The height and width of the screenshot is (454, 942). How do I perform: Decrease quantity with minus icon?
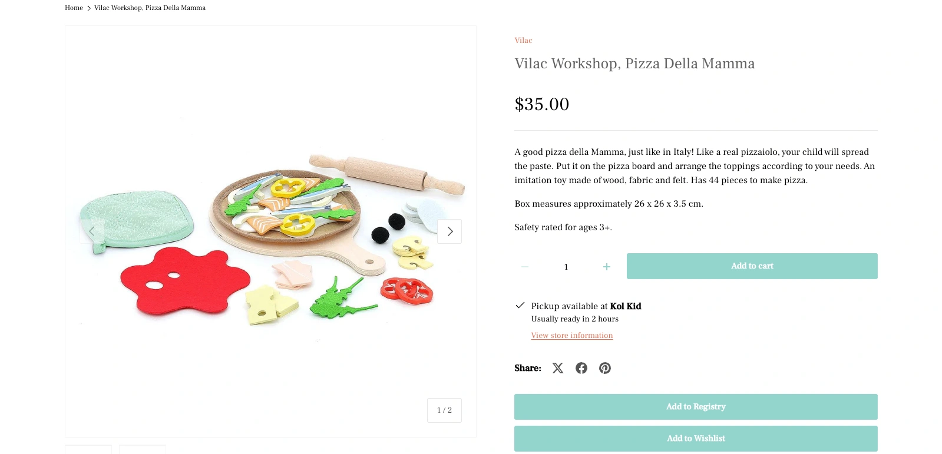(x=525, y=267)
